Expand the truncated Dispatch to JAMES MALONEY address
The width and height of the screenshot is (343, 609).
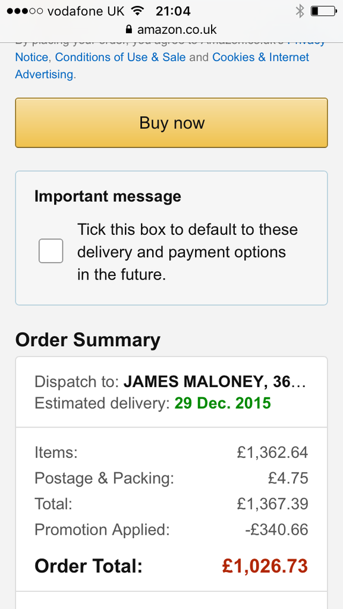click(171, 382)
